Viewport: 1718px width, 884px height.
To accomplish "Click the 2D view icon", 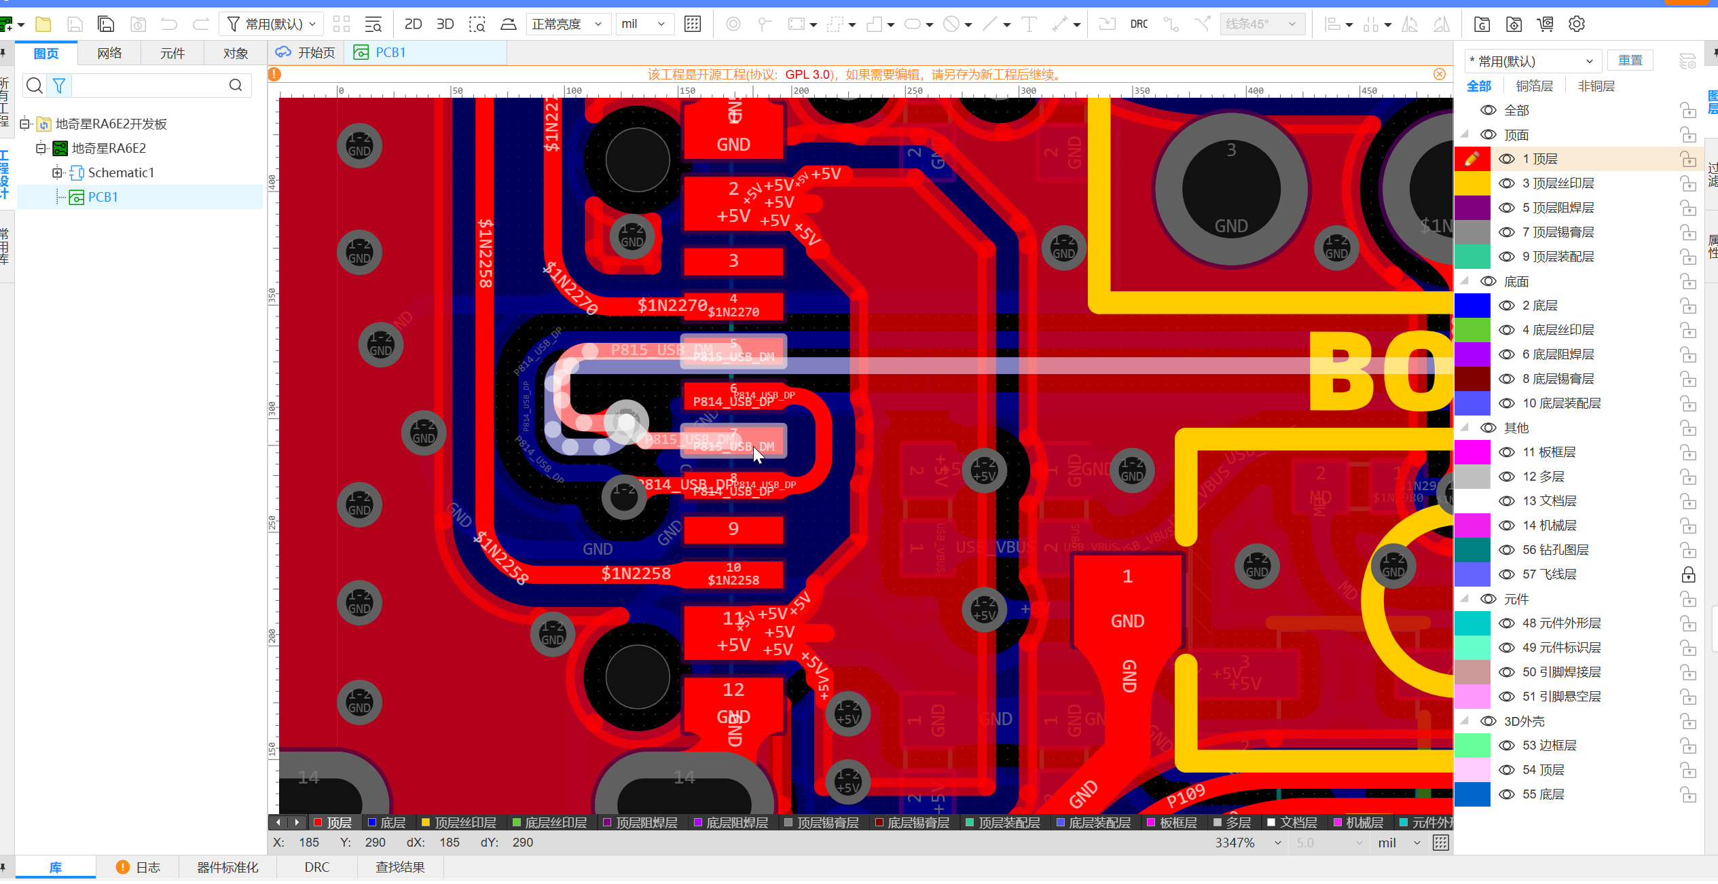I will tap(413, 24).
